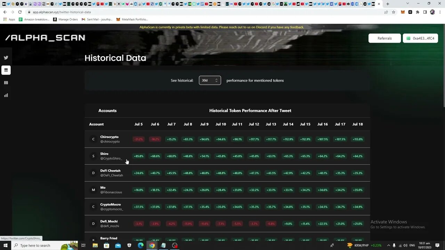The height and width of the screenshot is (250, 445).
Task: Click Defi_Mochi's +22.5% Jul 16 cell
Action: pyautogui.click(x=322, y=224)
